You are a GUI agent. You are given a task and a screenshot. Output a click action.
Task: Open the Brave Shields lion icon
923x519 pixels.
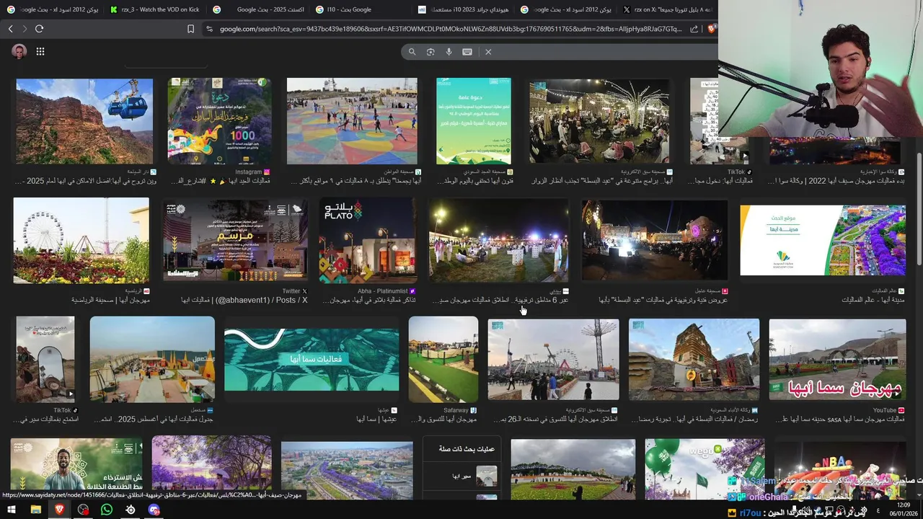(x=711, y=29)
